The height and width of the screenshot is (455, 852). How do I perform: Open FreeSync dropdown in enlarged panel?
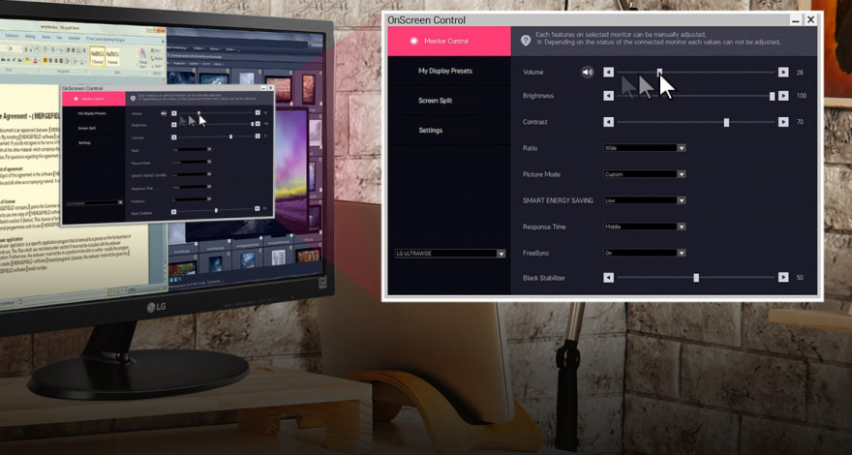coord(645,253)
